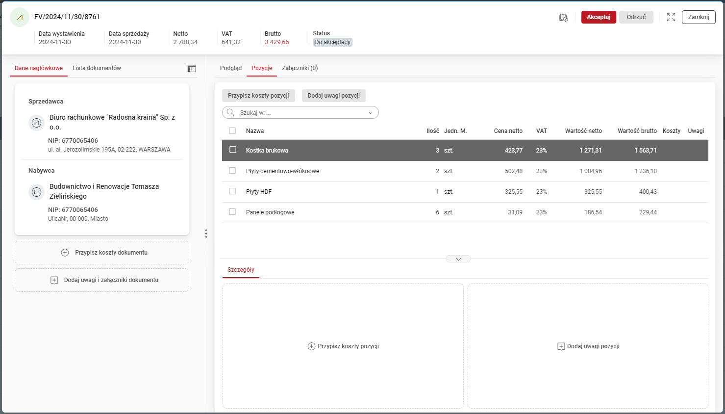This screenshot has width=725, height=414.
Task: Click seller name Biuro rachunkowe Radosna kraina
Action: click(112, 122)
